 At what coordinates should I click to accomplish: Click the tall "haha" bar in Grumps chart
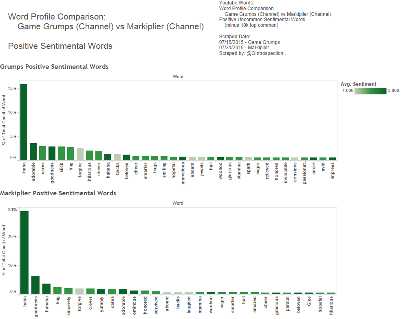coord(24,122)
